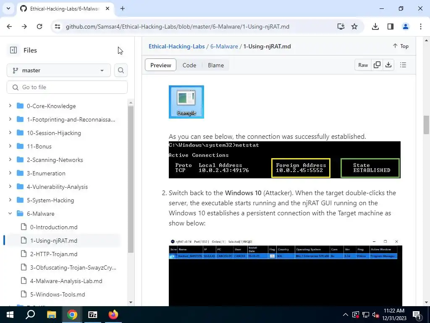The image size is (430, 323).
Task: Reload the current page
Action: [39, 26]
